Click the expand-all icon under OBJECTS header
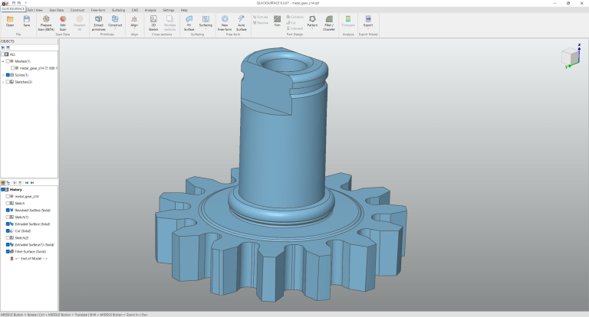 point(3,47)
